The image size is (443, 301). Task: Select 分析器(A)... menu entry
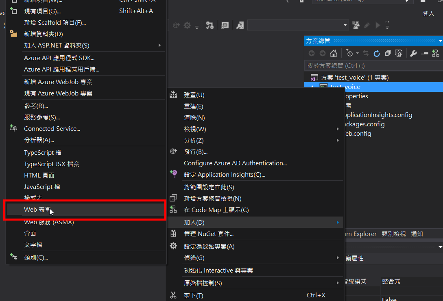coord(85,140)
